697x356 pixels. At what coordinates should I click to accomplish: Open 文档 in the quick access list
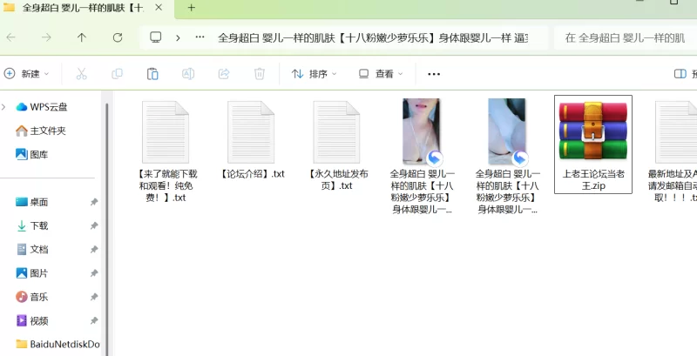[31, 250]
